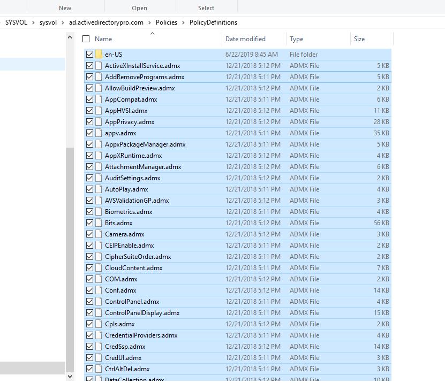445x383 pixels.
Task: Select the ControlPanelDisplay.admx file name
Action: [142, 313]
